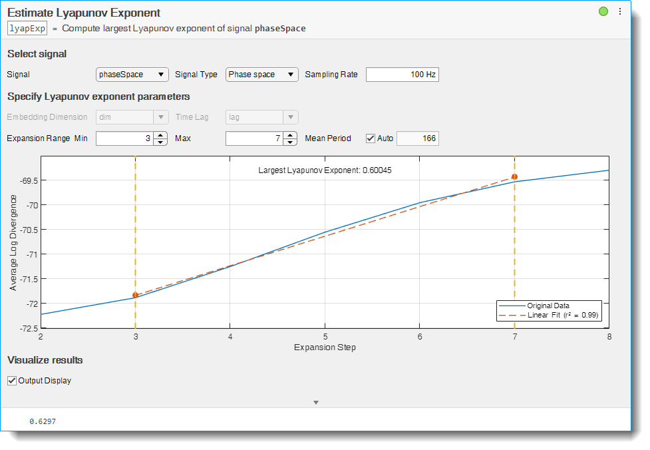Open the Signal Type dropdown
Image resolution: width=650 pixels, height=450 pixels.
coord(261,75)
